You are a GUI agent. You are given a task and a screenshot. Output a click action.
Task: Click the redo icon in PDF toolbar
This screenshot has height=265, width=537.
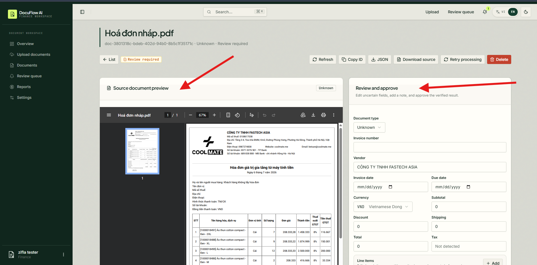(x=274, y=115)
